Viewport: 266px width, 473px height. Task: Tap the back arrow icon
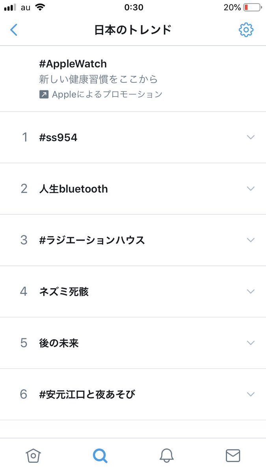click(14, 30)
